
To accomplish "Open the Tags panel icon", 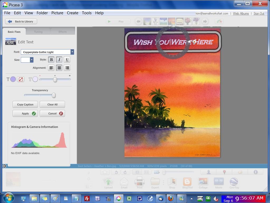I will (240, 172).
